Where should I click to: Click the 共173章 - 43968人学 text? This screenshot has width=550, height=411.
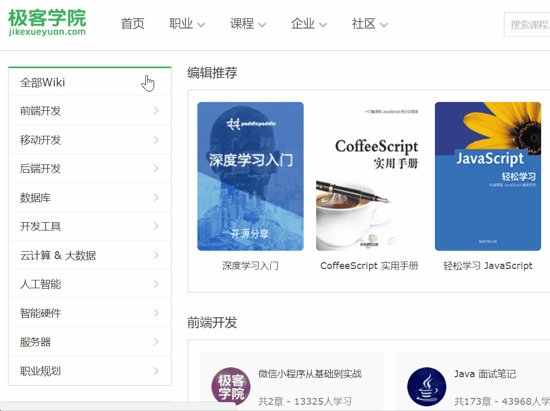(502, 402)
